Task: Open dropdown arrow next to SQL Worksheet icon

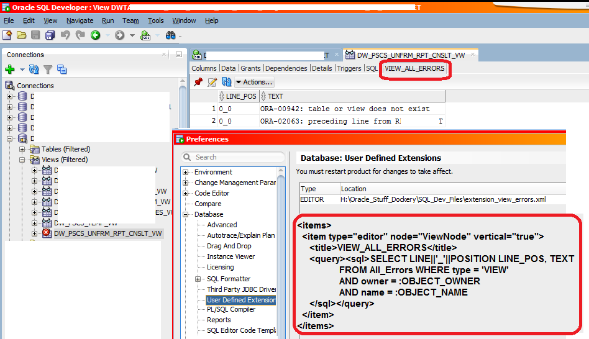Action: [x=157, y=35]
